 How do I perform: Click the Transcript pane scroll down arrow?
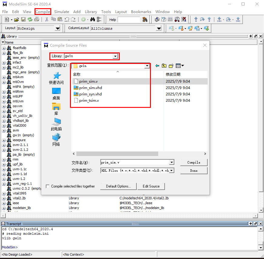point(261,247)
